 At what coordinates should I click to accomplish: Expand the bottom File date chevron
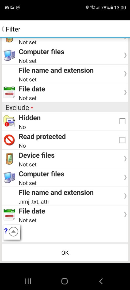pos(125,215)
